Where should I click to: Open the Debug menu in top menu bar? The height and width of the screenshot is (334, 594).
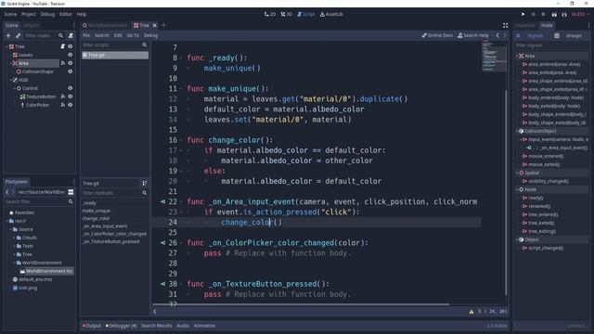point(47,15)
